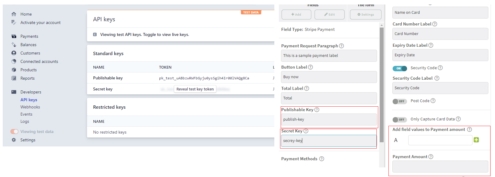Click the Payments icon in sidebar

pos(14,36)
